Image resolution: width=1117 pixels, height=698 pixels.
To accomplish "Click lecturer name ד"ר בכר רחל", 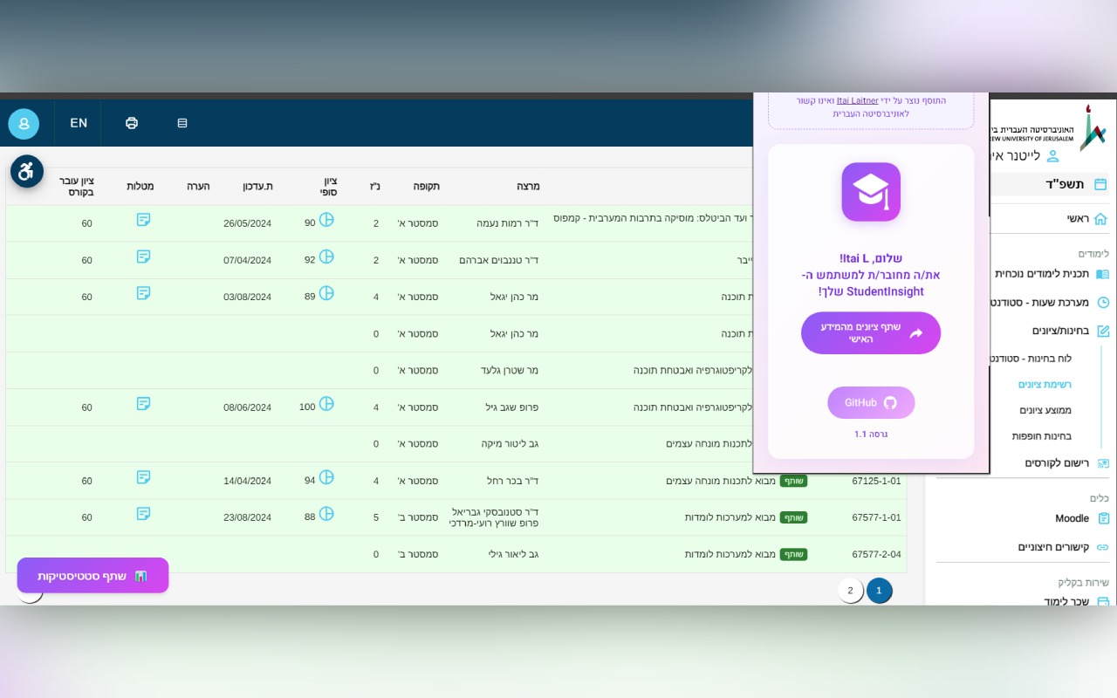I will tap(512, 481).
